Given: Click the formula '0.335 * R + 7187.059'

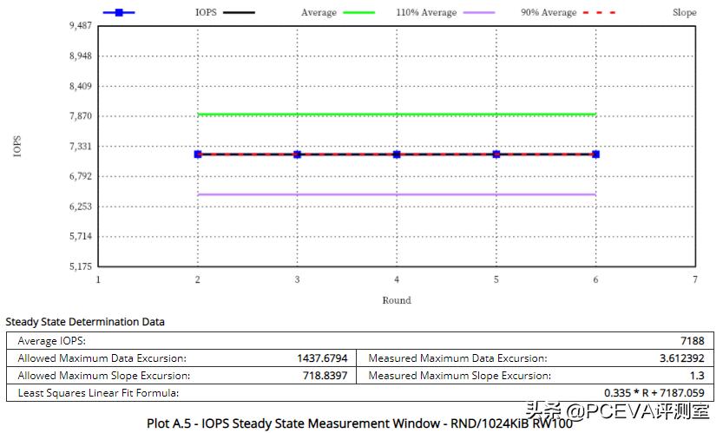Looking at the screenshot, I should pos(654,393).
